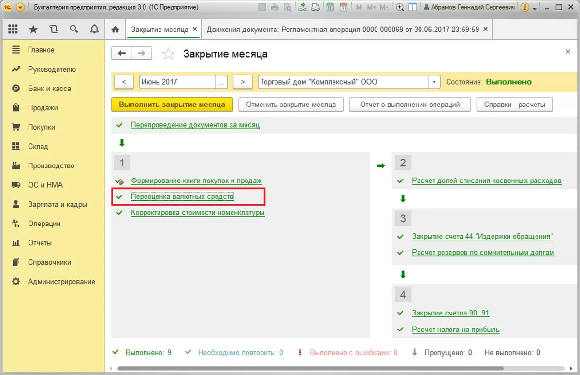Click the Июнь 2017 period field

[177, 82]
